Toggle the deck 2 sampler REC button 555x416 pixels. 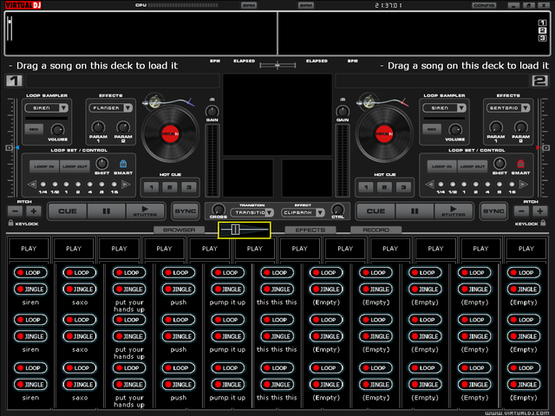[x=432, y=129]
